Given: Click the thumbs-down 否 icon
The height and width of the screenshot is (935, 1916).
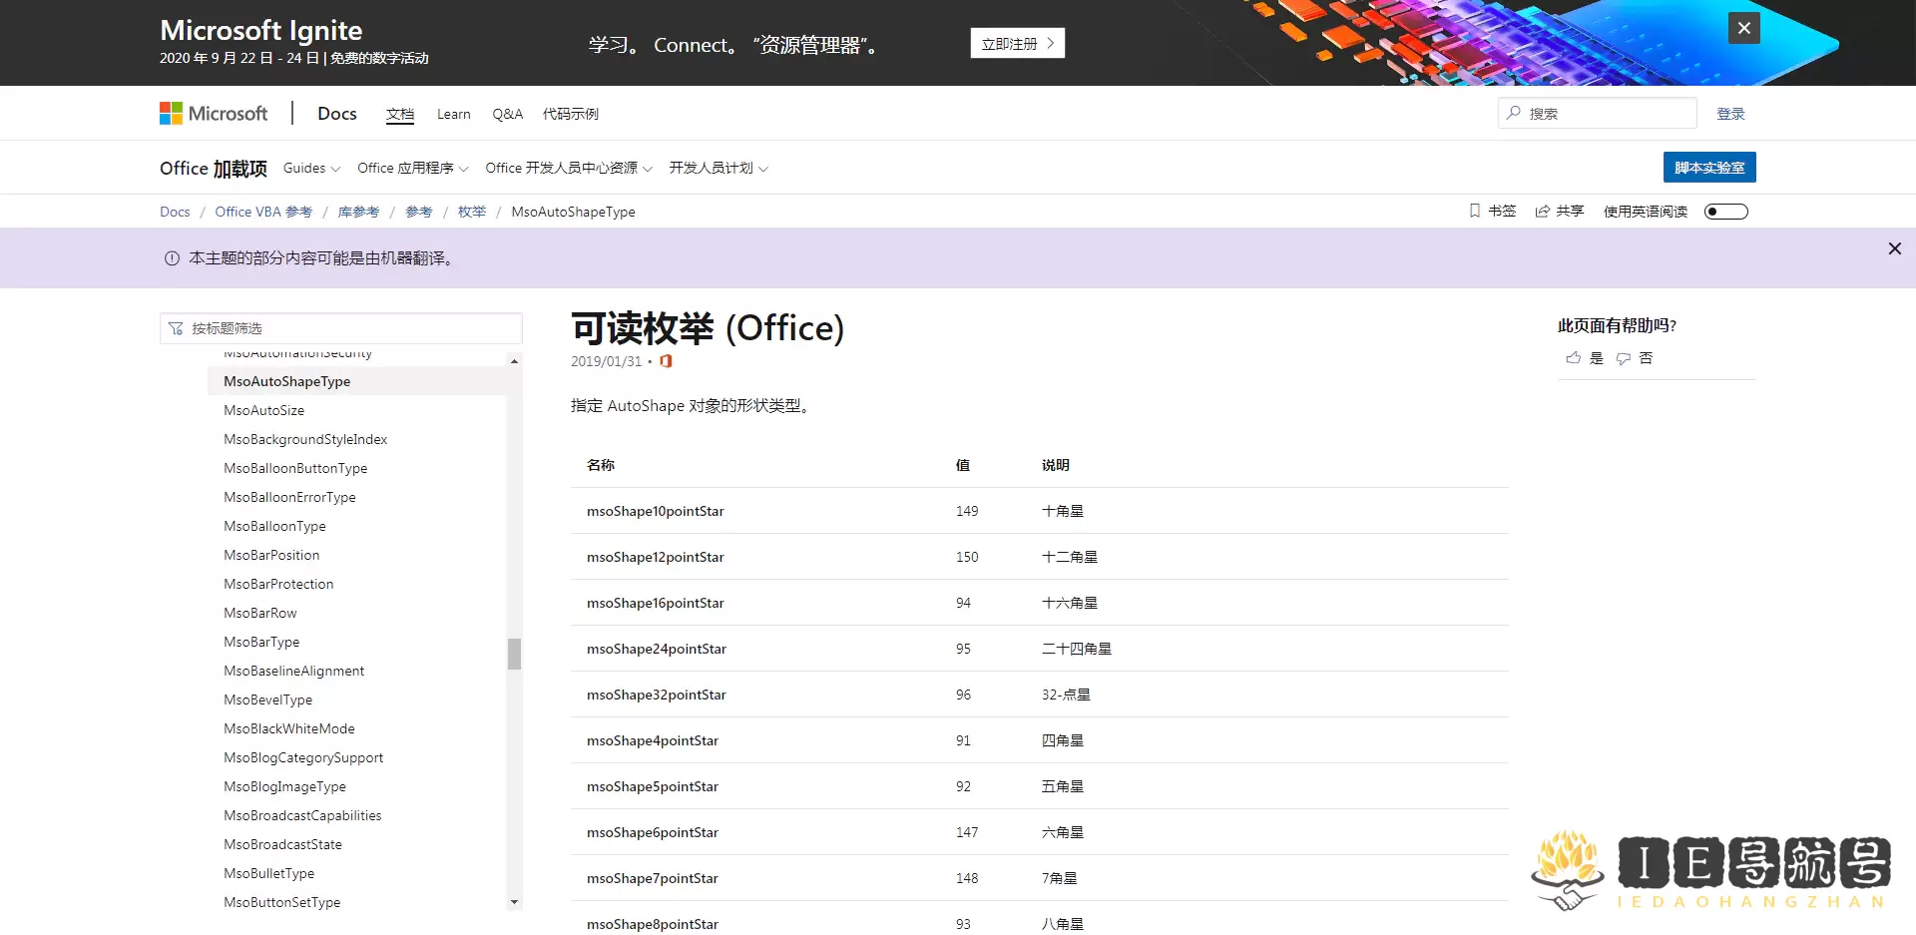Looking at the screenshot, I should [1624, 358].
